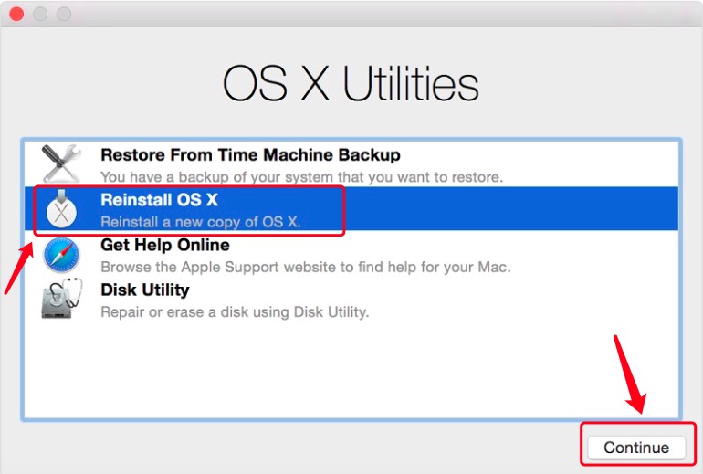Click 'Repair or erase a disk' description
The width and height of the screenshot is (703, 474).
[x=235, y=311]
